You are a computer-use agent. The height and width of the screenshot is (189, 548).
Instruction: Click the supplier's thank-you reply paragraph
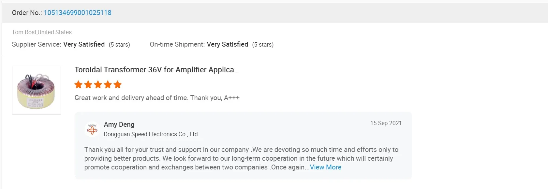tap(241, 158)
